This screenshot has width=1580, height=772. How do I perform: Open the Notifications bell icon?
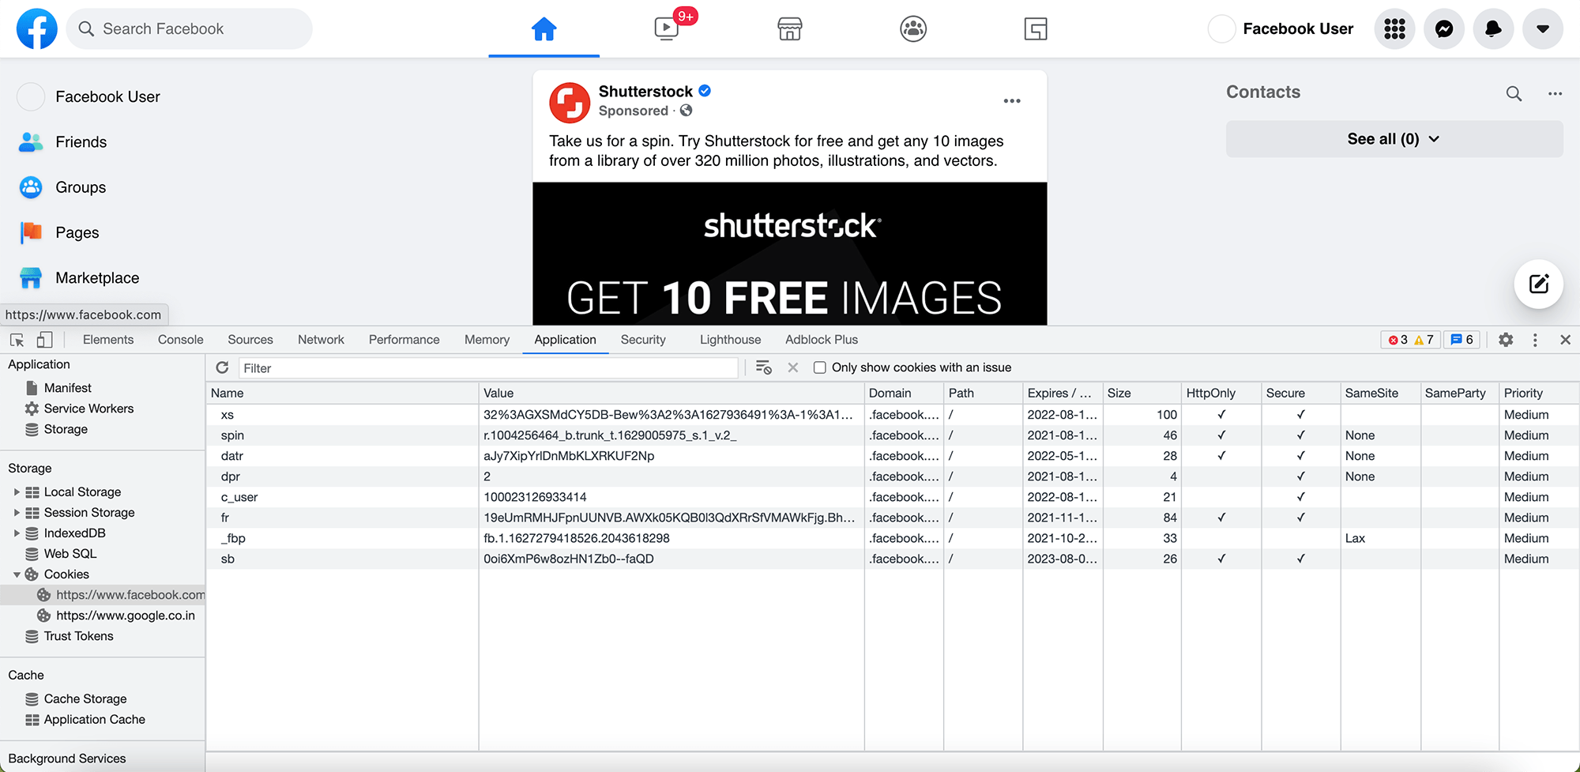pyautogui.click(x=1493, y=29)
